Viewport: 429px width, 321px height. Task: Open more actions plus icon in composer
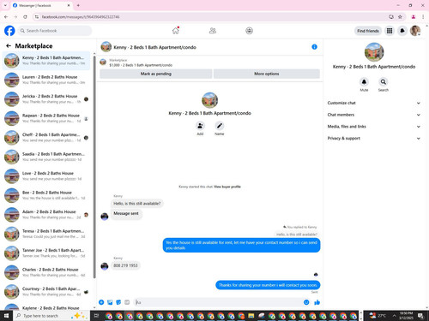[101, 302]
